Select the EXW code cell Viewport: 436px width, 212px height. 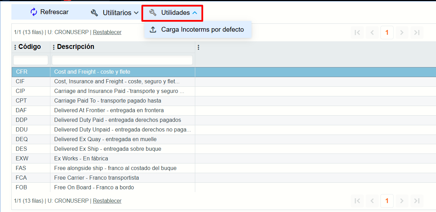tap(31, 159)
